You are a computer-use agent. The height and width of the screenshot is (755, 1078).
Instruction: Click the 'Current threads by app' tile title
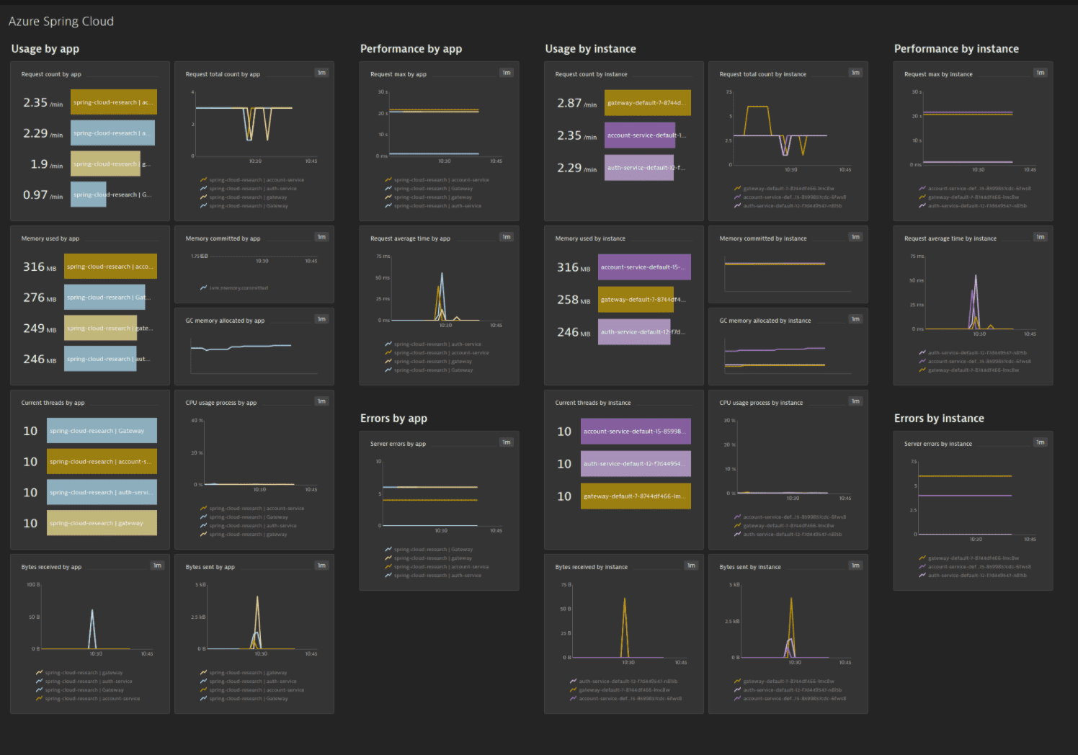tap(53, 403)
